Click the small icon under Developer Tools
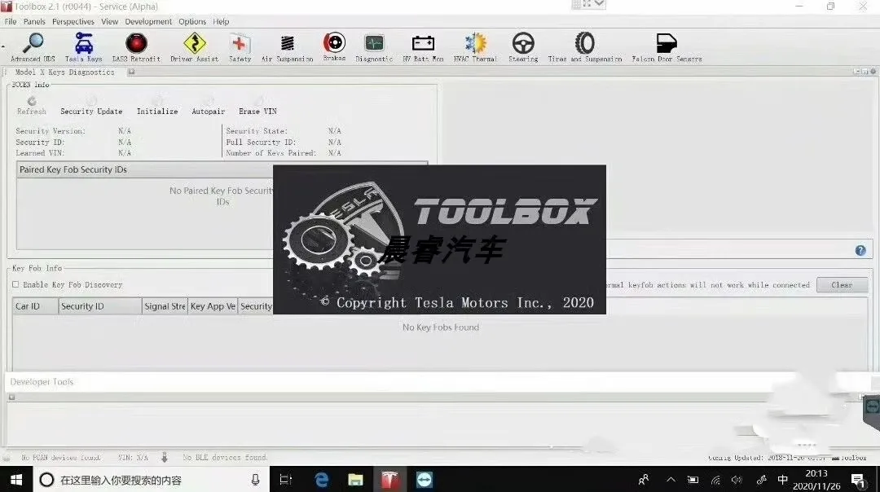 click(11, 398)
